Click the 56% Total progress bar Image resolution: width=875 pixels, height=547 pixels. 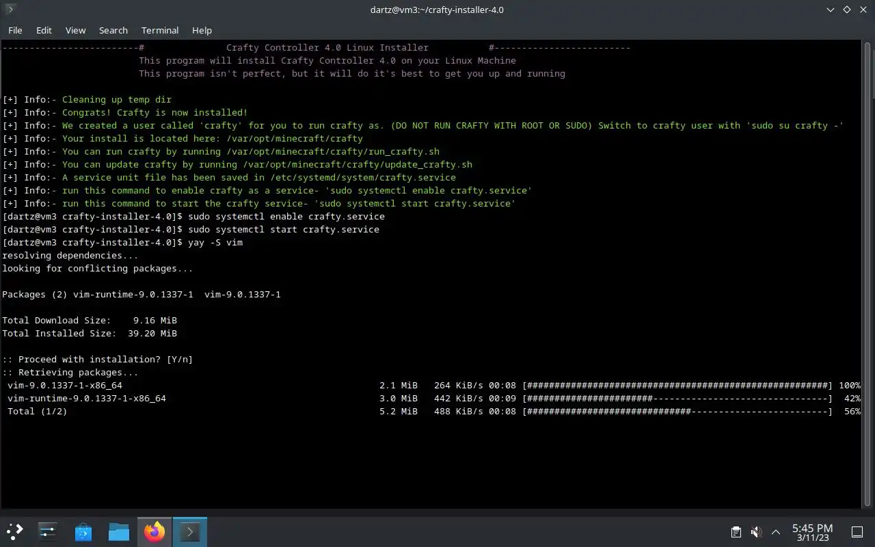[x=677, y=411]
